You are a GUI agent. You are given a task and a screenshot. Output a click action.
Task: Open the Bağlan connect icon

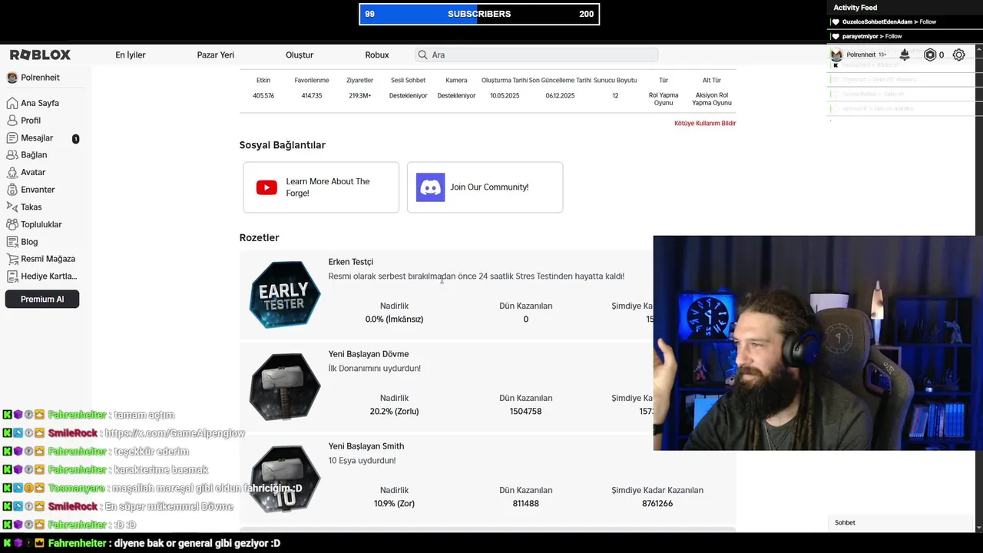[12, 154]
